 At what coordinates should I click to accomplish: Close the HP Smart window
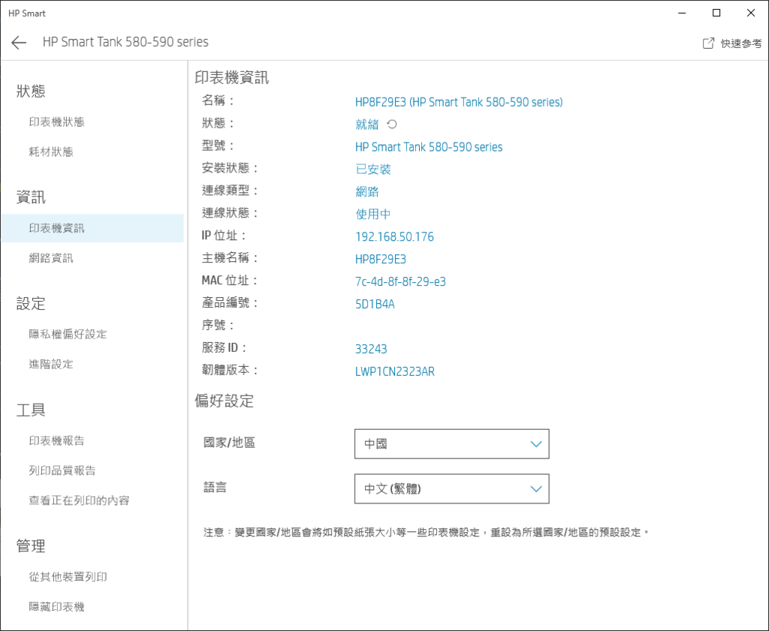pos(751,14)
